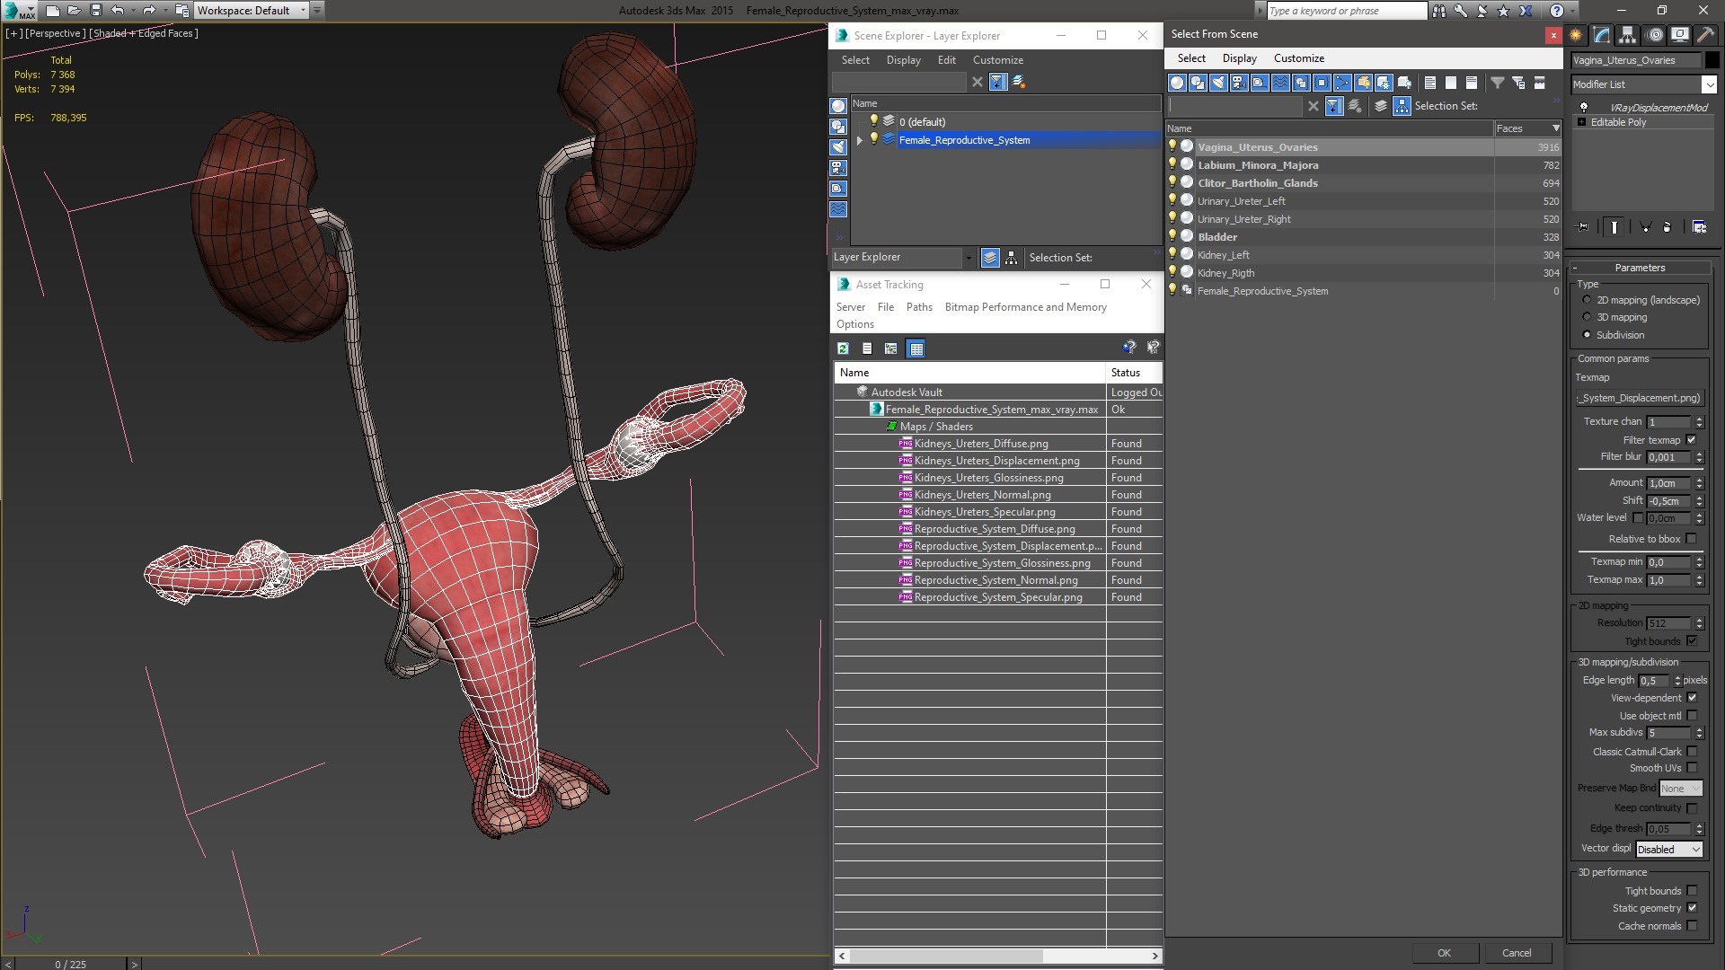Toggle visibility bulb of Bladder object
This screenshot has height=970, width=1725.
[1172, 236]
